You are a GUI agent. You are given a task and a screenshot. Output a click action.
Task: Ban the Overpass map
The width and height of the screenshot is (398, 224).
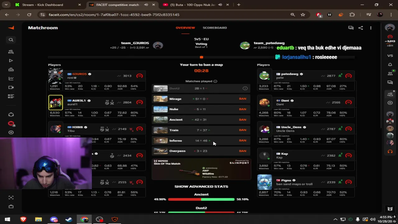tap(243, 151)
